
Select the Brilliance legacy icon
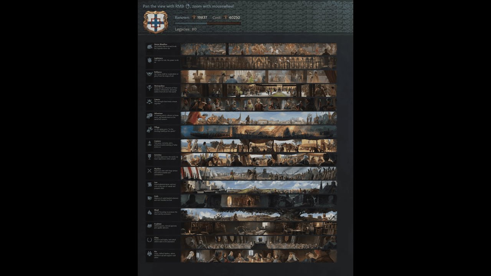coord(150,74)
